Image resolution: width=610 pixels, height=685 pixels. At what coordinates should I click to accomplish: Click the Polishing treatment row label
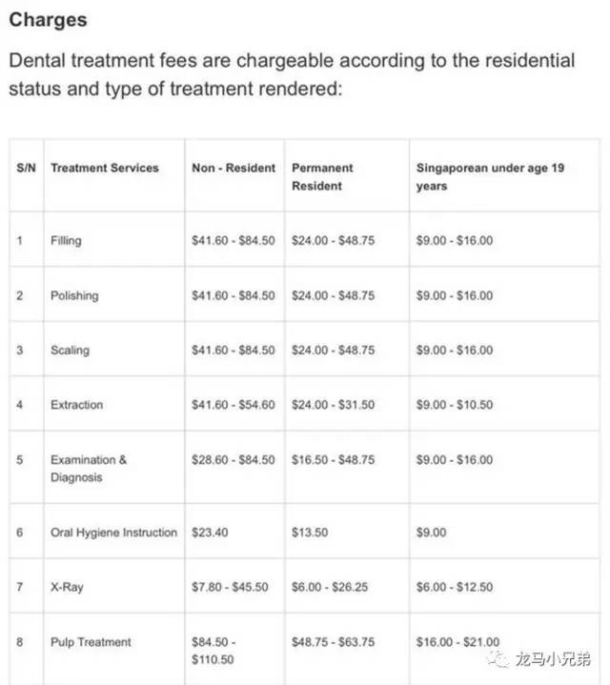74,295
